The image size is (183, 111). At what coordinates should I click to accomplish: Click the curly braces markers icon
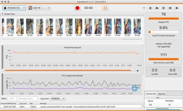(105, 8)
